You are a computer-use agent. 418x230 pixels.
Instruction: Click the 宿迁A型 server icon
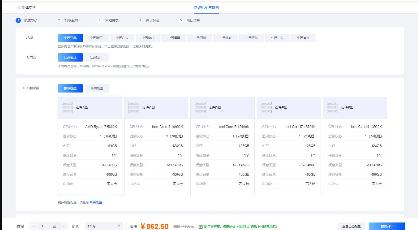67,107
